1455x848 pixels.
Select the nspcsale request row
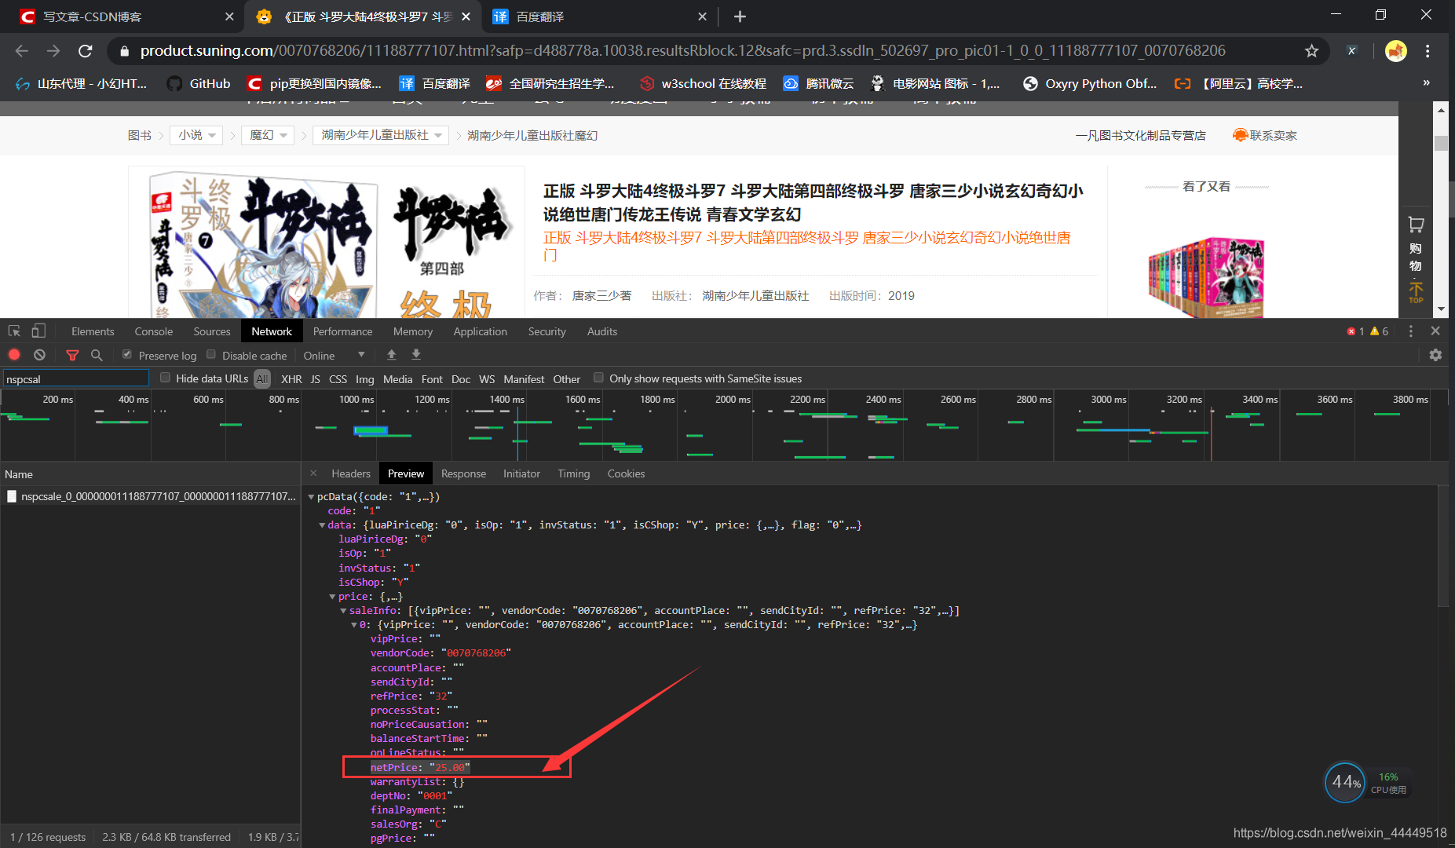[151, 496]
